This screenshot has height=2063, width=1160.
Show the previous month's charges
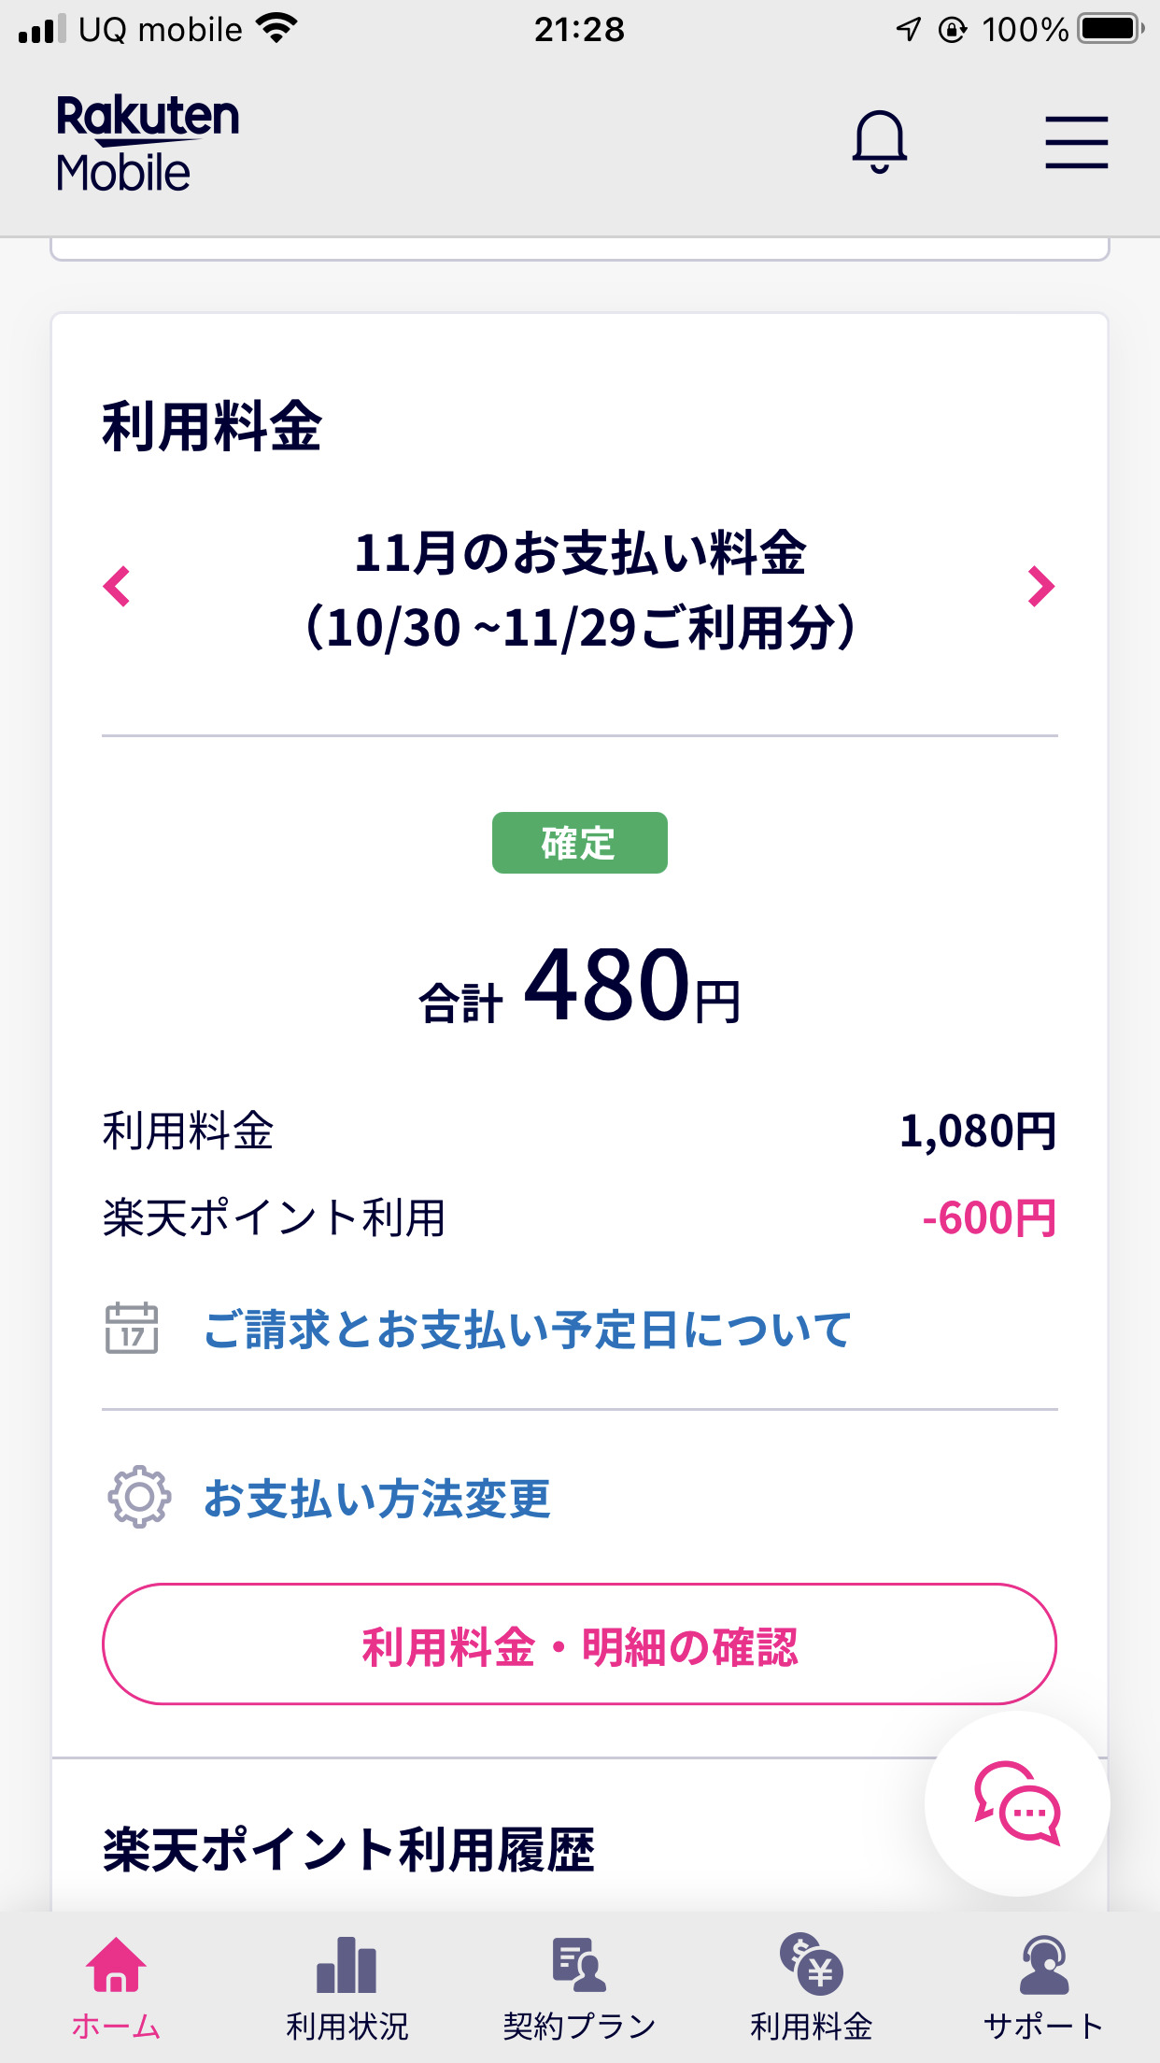coord(117,587)
